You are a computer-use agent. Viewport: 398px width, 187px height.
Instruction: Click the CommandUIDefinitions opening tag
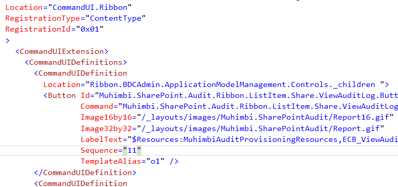(76, 62)
